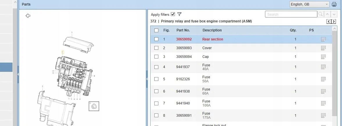Click in the Search input field
The image size is (342, 126).
click(x=291, y=14)
